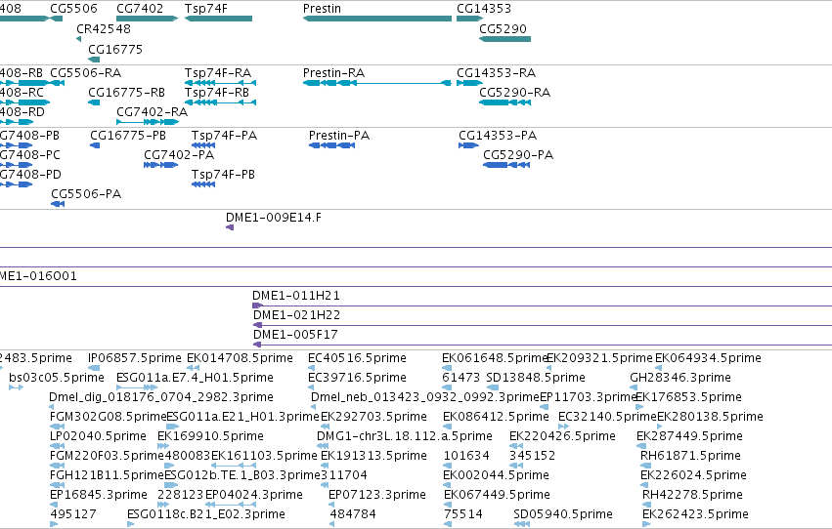832x529 pixels.
Task: Select the CG7402 gene arrow
Action: tap(147, 19)
